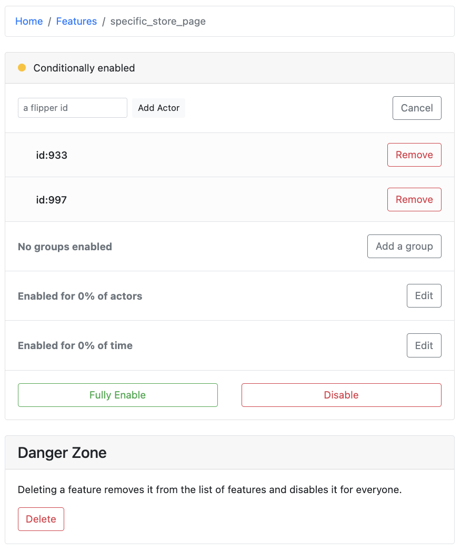Click Add a group button

(x=404, y=247)
